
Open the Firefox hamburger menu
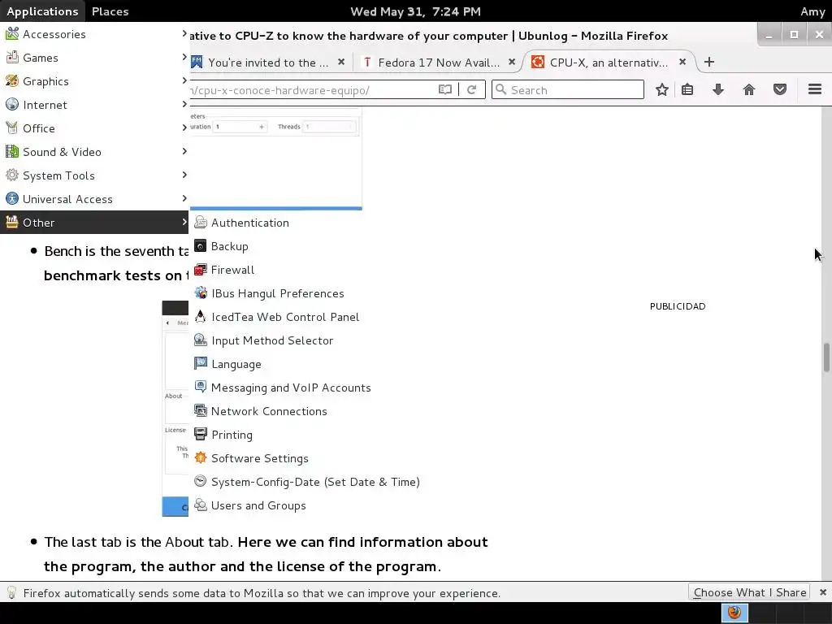tap(815, 89)
